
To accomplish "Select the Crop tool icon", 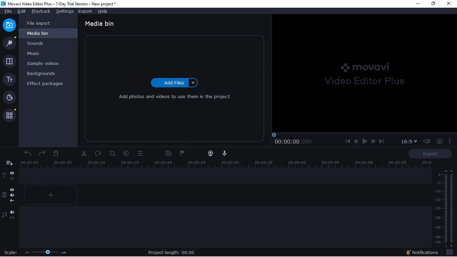I will click(x=112, y=153).
